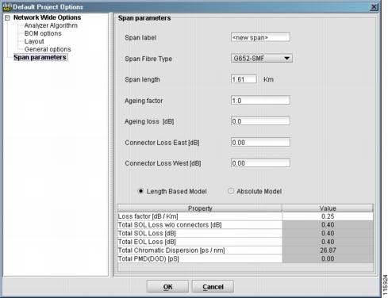Click the Km unit label
This screenshot has width=388, height=298.
click(268, 79)
